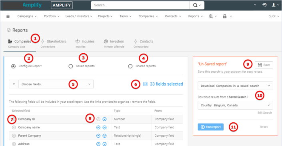282x146 pixels.
Task: Select the Saved reports radio option
Action: 71,66
